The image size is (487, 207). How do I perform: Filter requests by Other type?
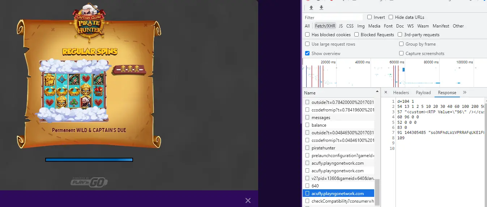click(458, 26)
